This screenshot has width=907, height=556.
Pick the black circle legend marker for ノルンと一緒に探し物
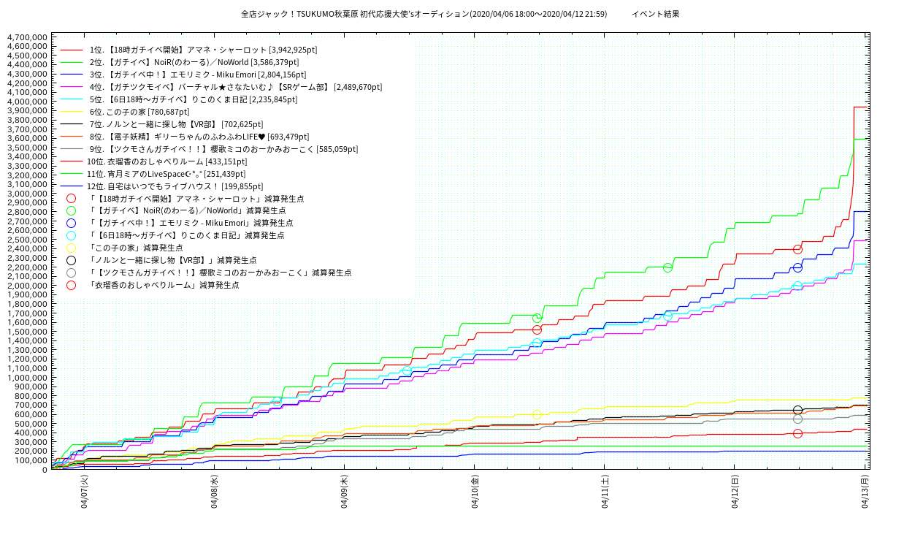(x=71, y=260)
